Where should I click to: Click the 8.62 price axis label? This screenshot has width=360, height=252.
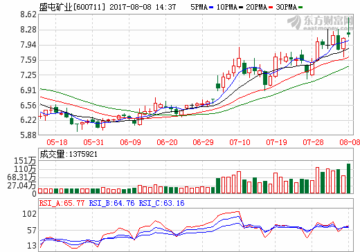(28, 14)
